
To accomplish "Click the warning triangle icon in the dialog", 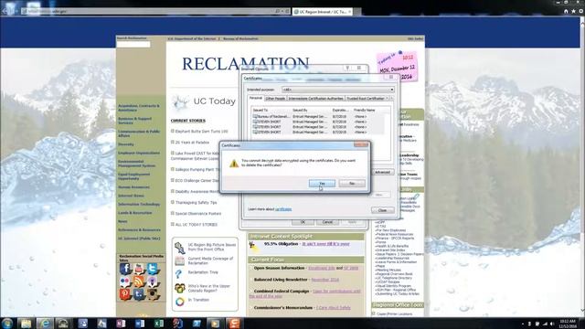I will click(x=234, y=163).
